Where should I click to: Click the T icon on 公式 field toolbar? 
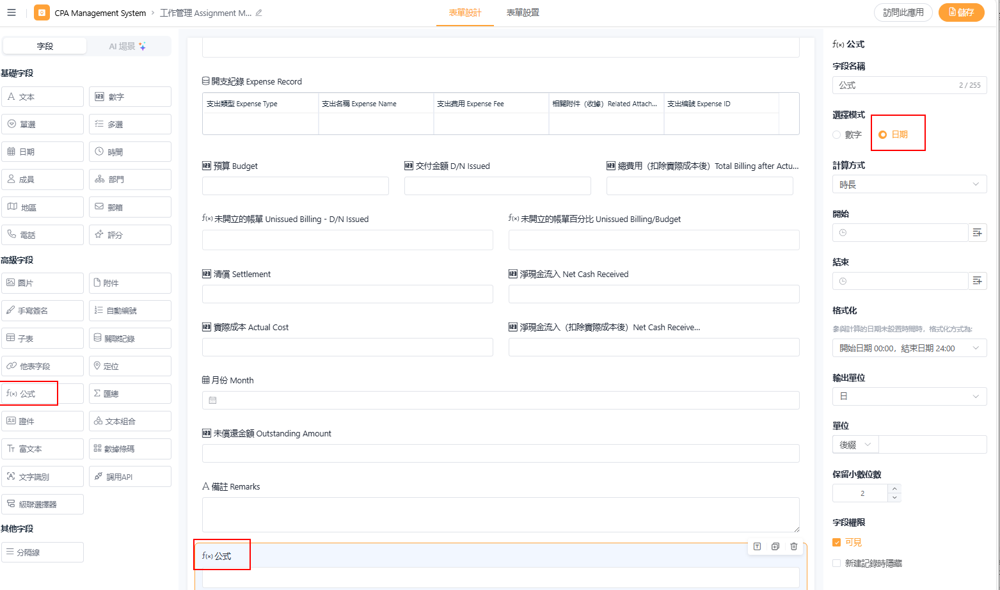point(757,546)
